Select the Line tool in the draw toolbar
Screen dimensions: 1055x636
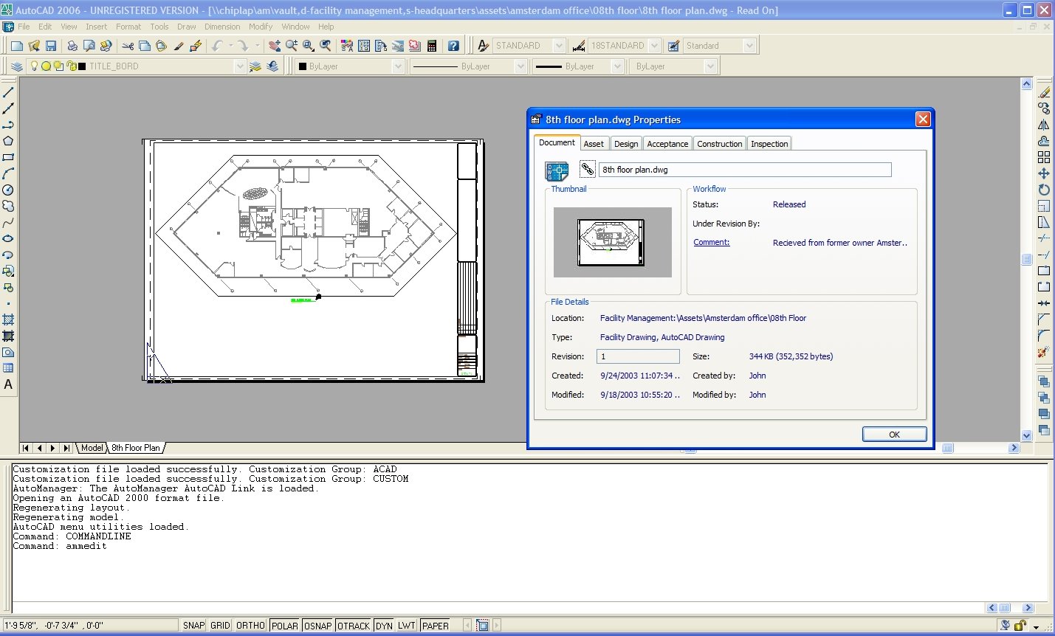pos(9,92)
